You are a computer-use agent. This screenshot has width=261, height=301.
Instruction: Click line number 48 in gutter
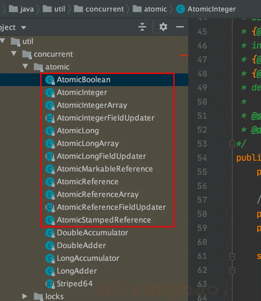202,74
